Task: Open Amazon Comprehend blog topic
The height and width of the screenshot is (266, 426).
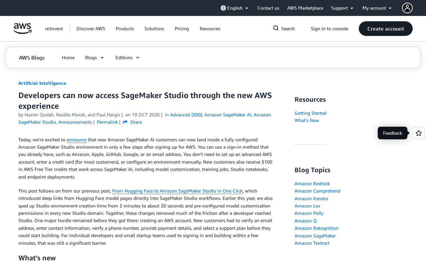Action: 317,191
